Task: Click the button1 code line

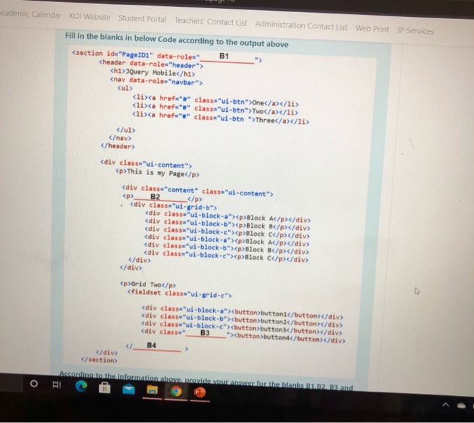Action: pos(242,313)
